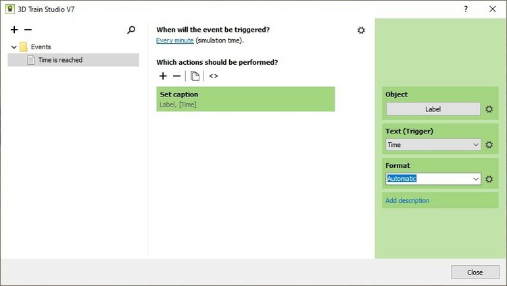Select the Set caption action

tap(245, 98)
